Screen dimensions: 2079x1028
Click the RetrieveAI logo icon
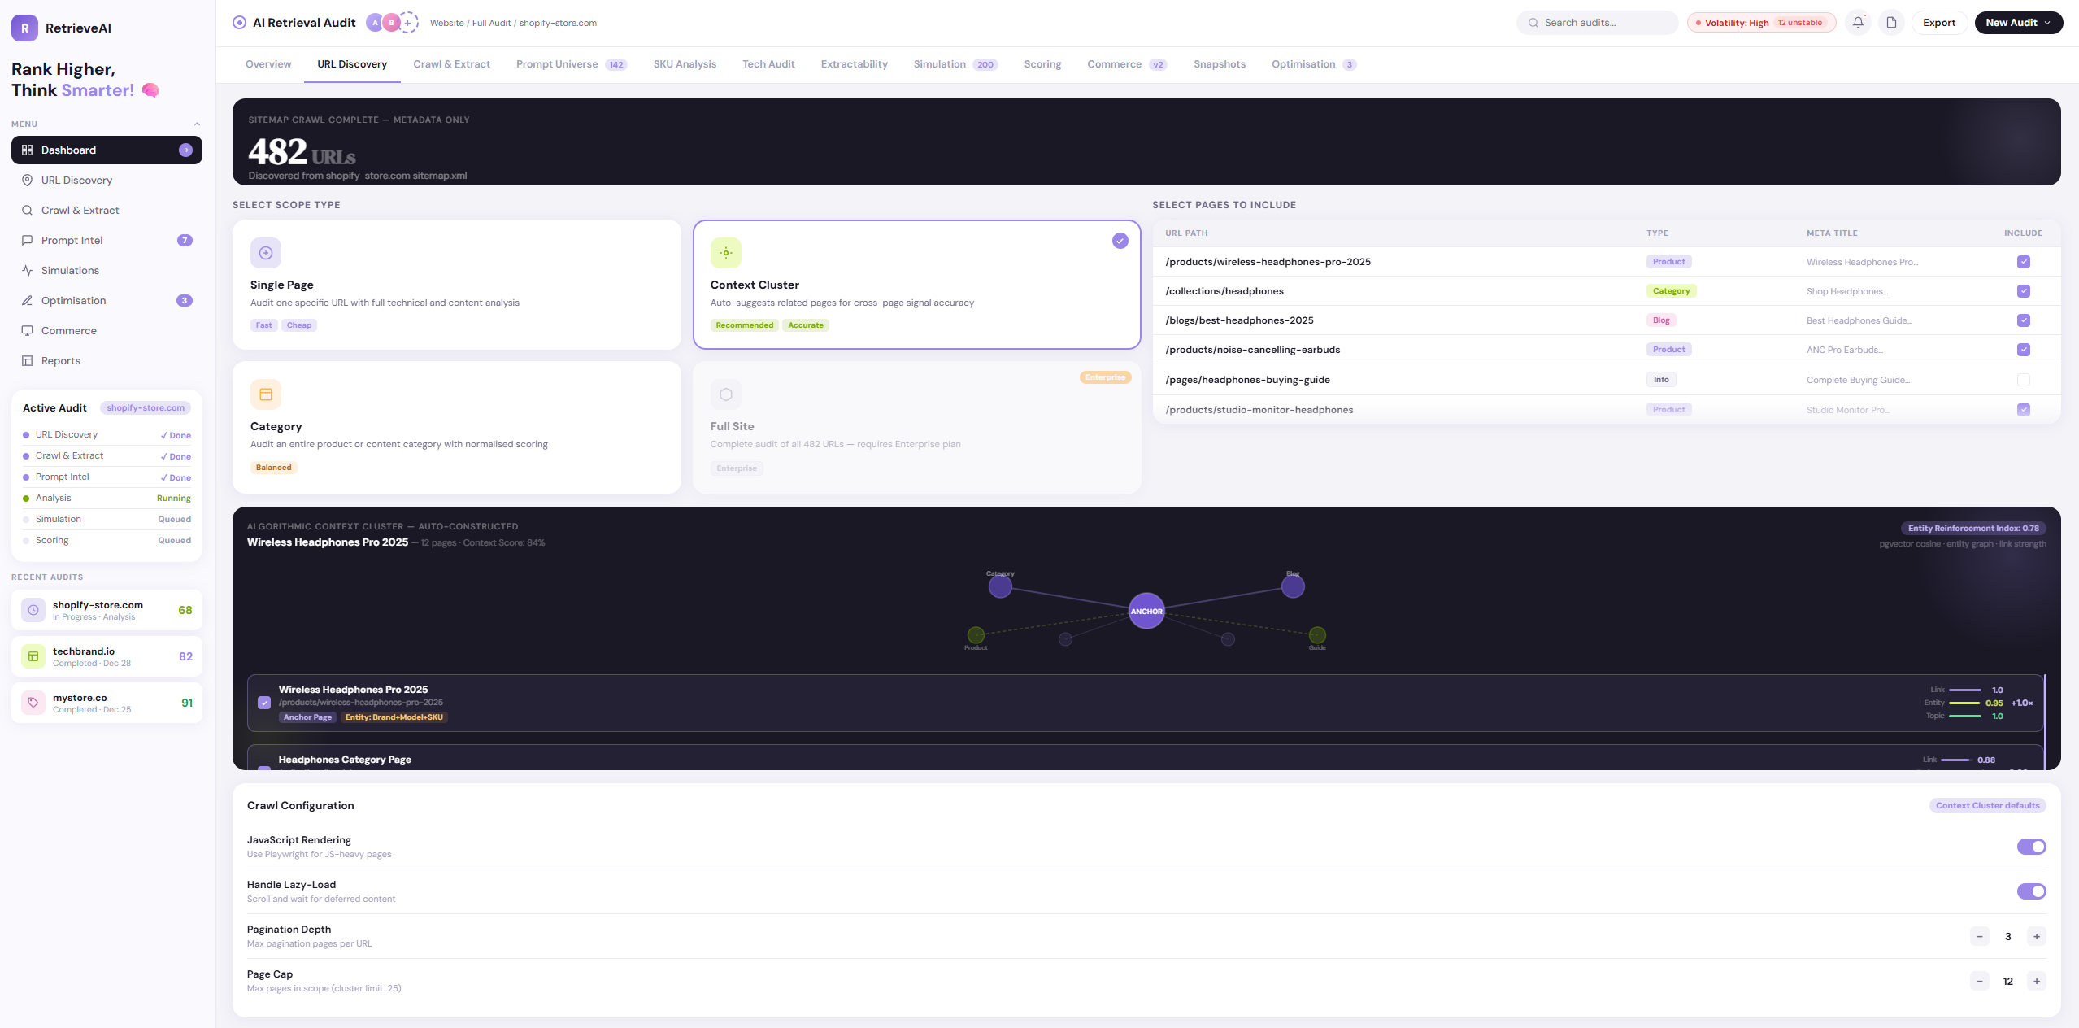pyautogui.click(x=24, y=28)
